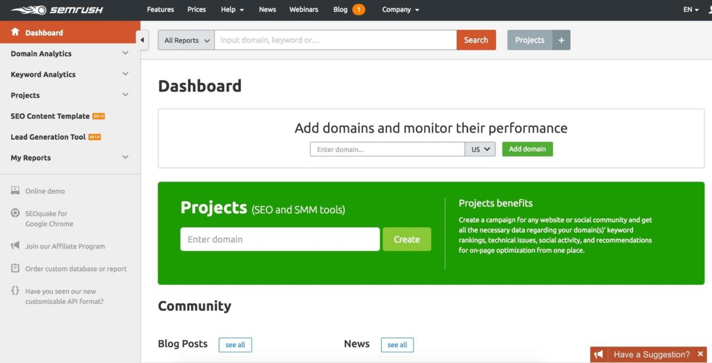Open Features in top navigation
This screenshot has height=363, width=712.
click(160, 9)
